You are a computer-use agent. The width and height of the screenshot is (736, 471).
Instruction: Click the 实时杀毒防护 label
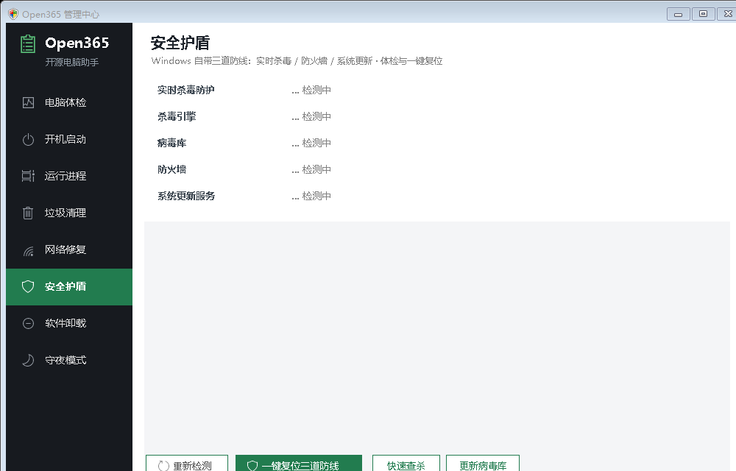186,90
